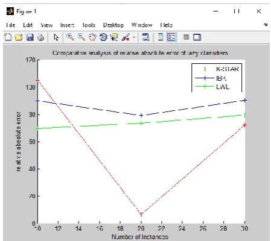The height and width of the screenshot is (241, 271).
Task: Maximize the Figure 1 window
Action: (x=237, y=11)
